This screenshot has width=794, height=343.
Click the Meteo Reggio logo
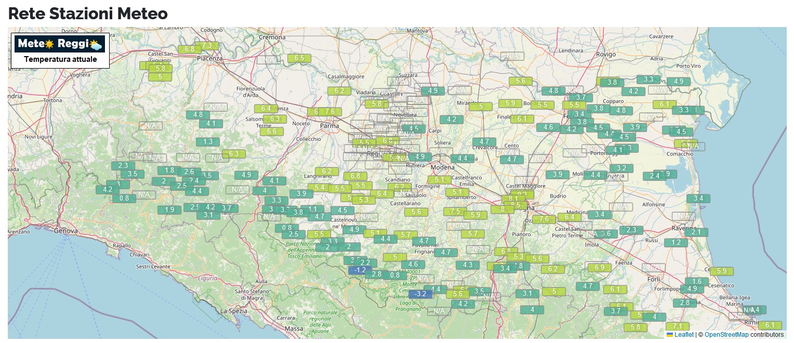(60, 44)
